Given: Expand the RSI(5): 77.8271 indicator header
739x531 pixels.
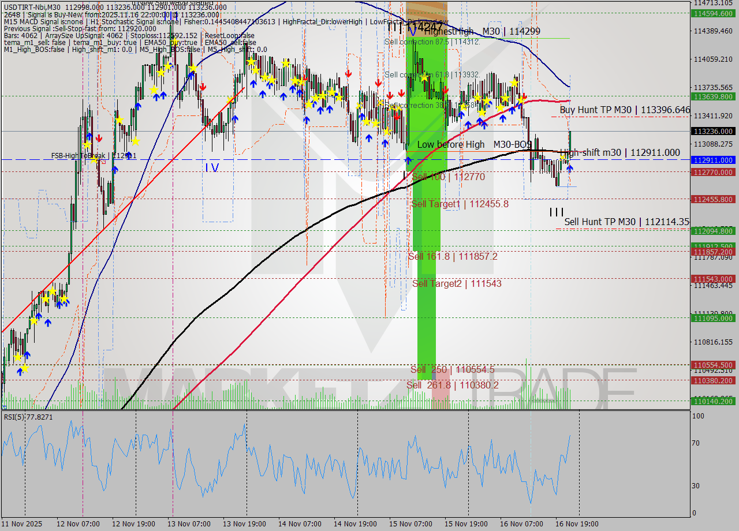Looking at the screenshot, I should 26,417.
